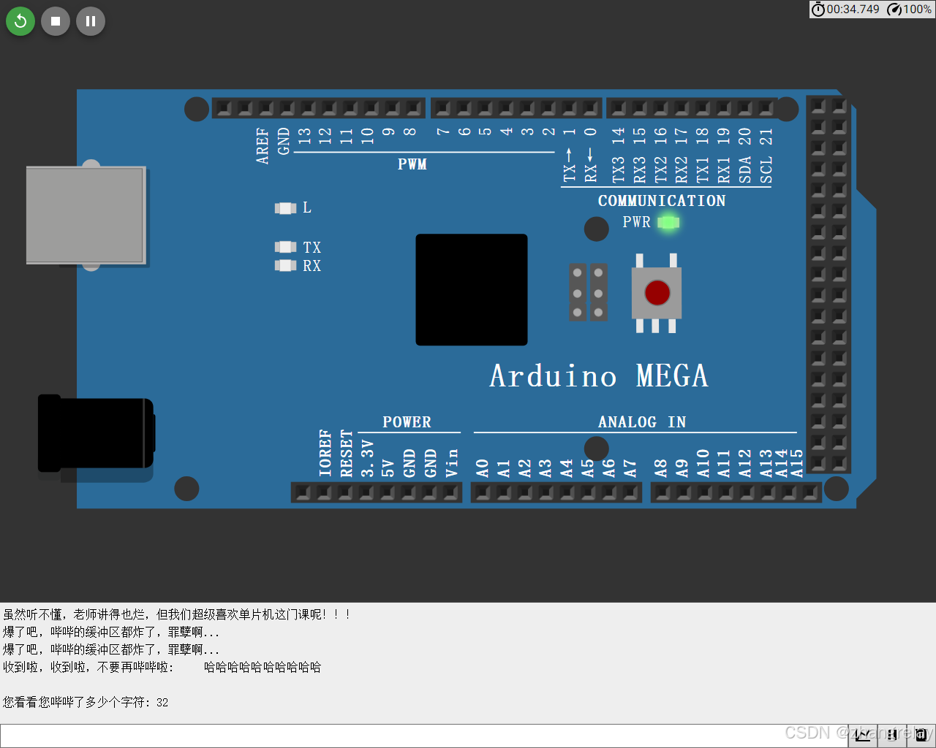Screen dimensions: 936x748
Task: Click serial line starting with 收到啦
Action: [x=162, y=667]
